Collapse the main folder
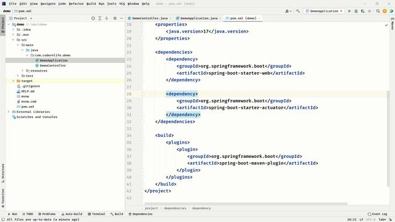The height and width of the screenshot is (222, 395). (x=18, y=45)
